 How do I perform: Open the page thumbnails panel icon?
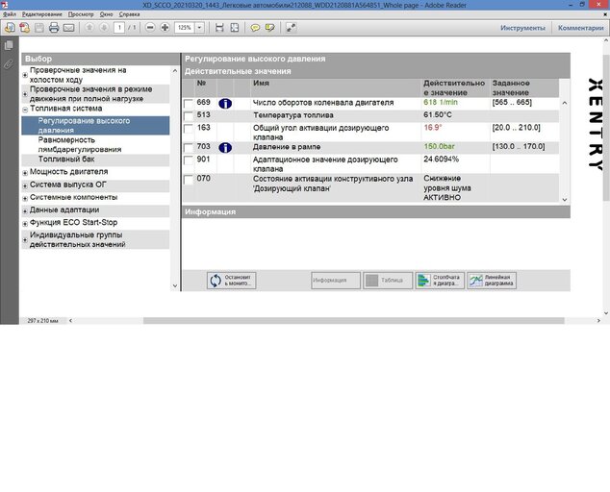pos(9,45)
